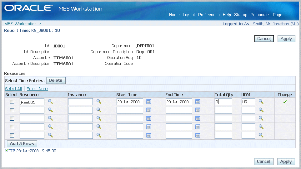Click the Total Qty field in second row

pos(223,110)
